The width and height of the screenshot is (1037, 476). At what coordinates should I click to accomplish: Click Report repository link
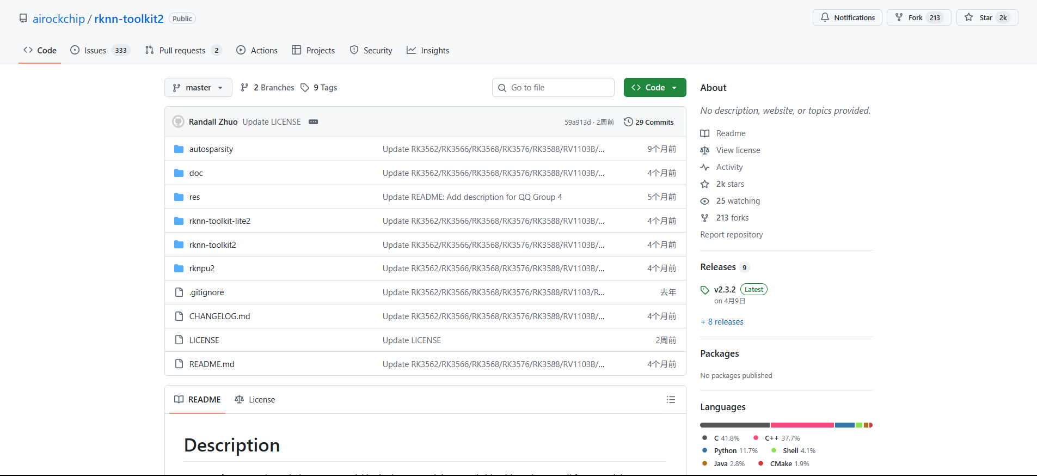tap(732, 235)
